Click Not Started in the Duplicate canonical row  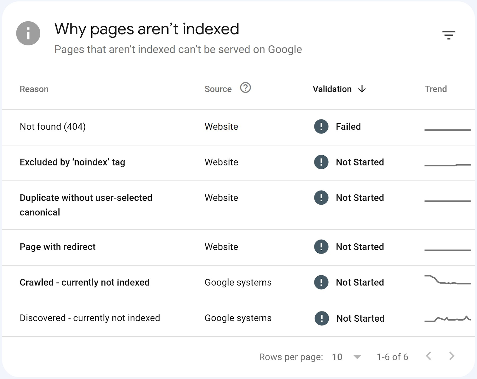tap(360, 198)
